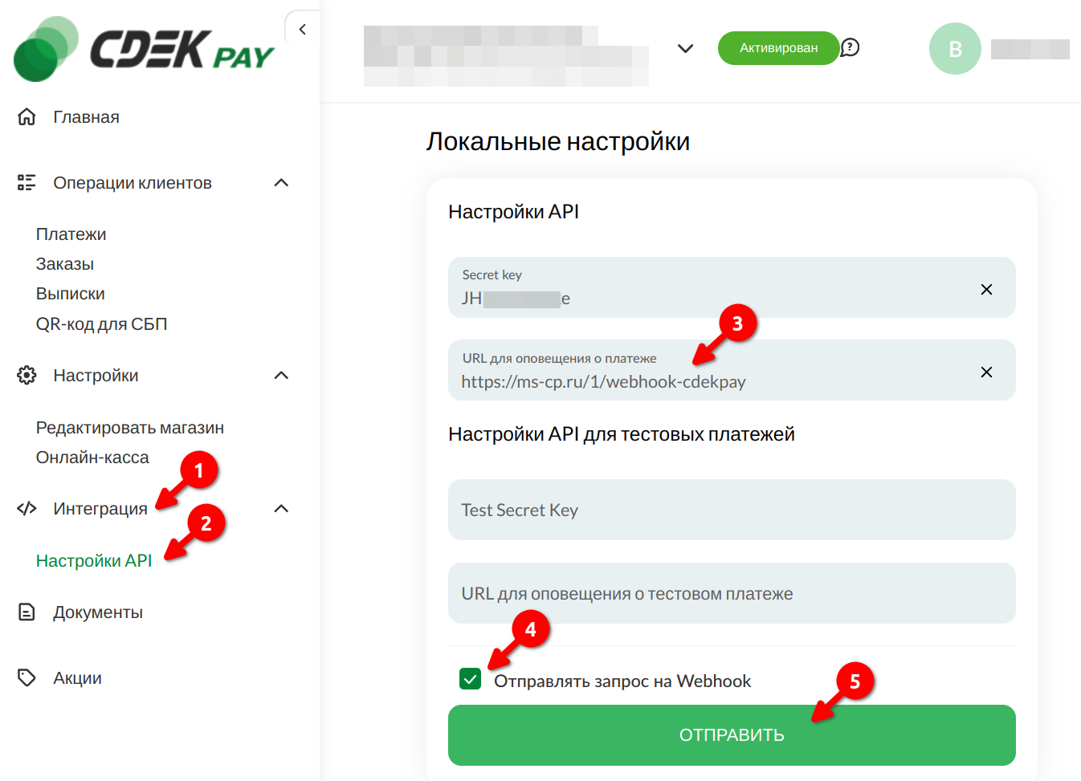The height and width of the screenshot is (781, 1081).
Task: Click the Интеграция code brackets icon
Action: coord(27,508)
